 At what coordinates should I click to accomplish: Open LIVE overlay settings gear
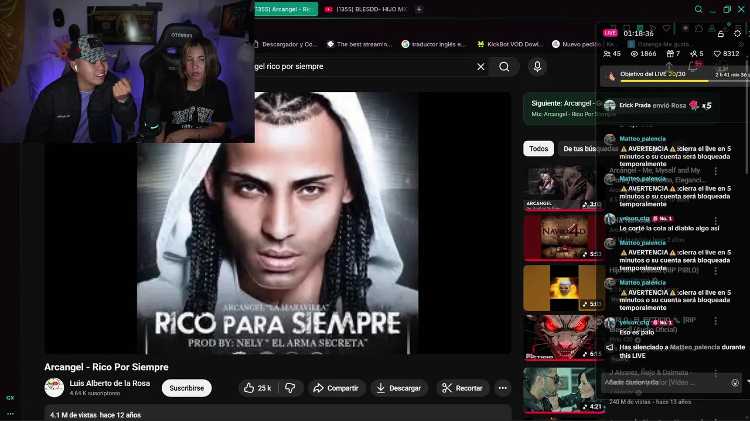738,33
